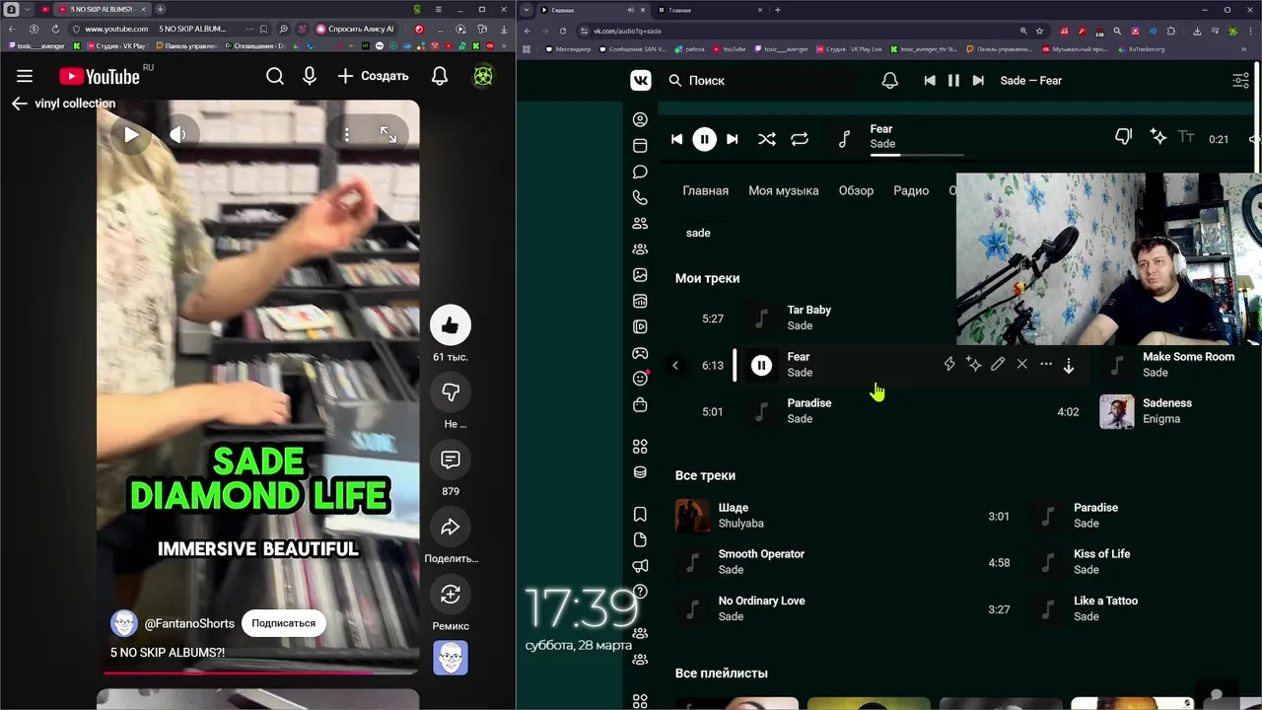
Task: Open VK video icon in sidebar
Action: coord(640,326)
